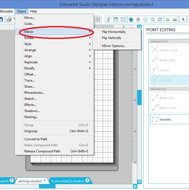The image size is (189, 190).
Task: Open the Line Style icon with dashed lines
Action: tap(175, 19)
